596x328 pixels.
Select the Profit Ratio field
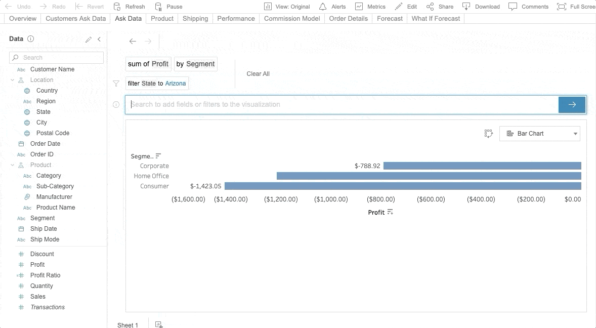[x=45, y=275]
